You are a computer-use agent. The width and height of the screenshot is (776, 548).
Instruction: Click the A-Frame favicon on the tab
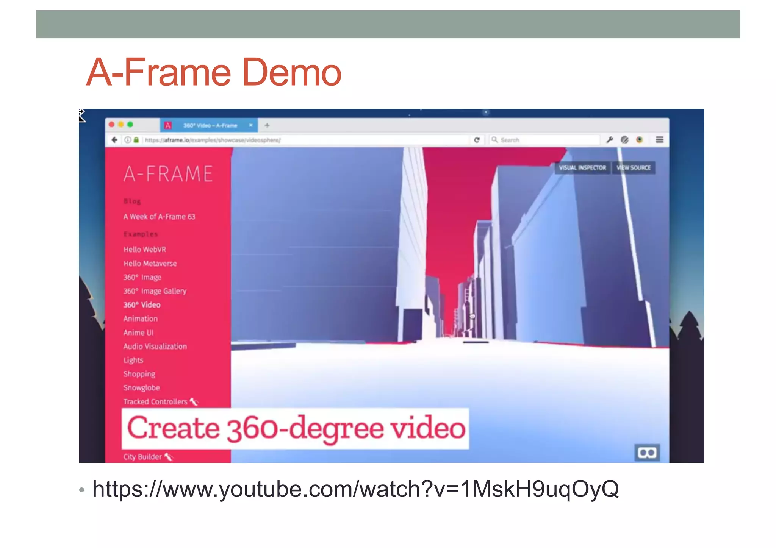pos(168,125)
